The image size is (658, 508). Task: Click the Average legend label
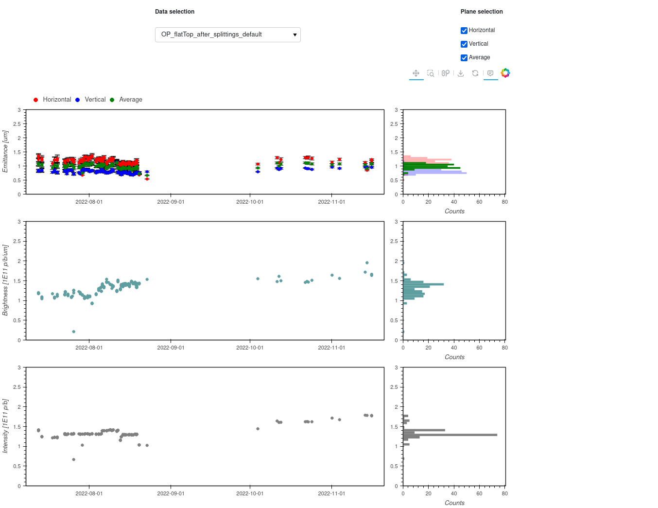click(x=130, y=100)
